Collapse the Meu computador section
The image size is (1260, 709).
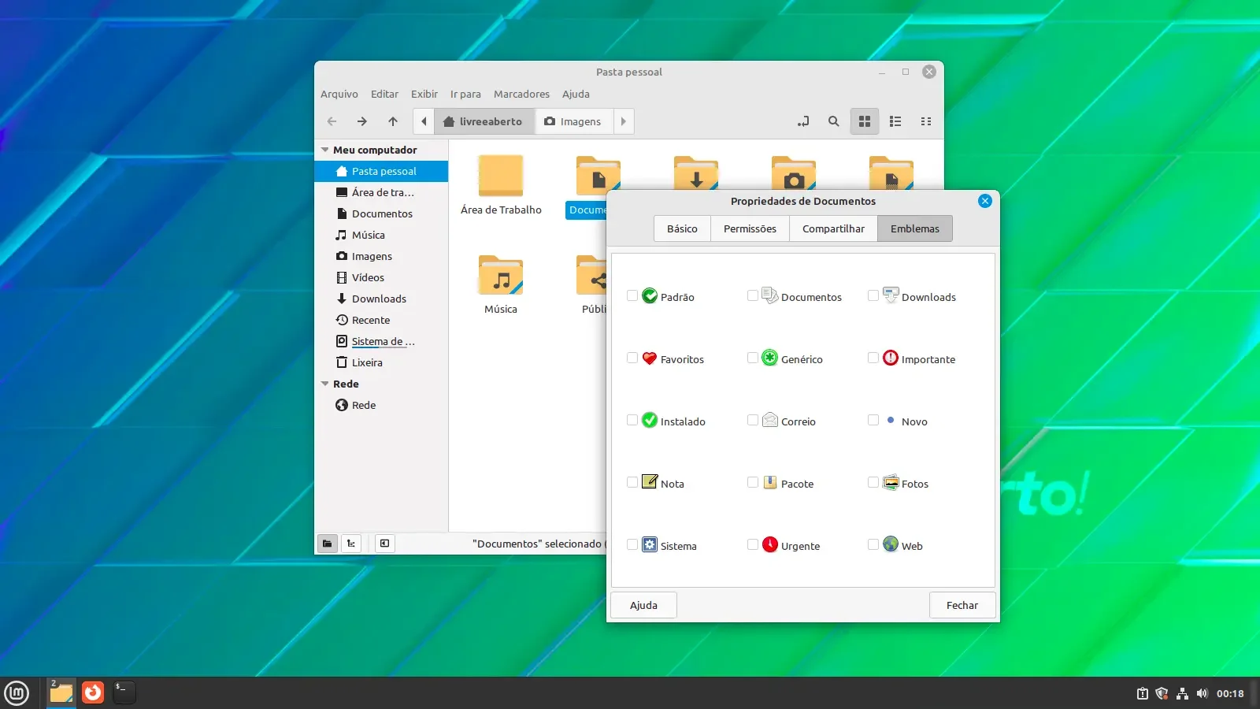pyautogui.click(x=324, y=150)
